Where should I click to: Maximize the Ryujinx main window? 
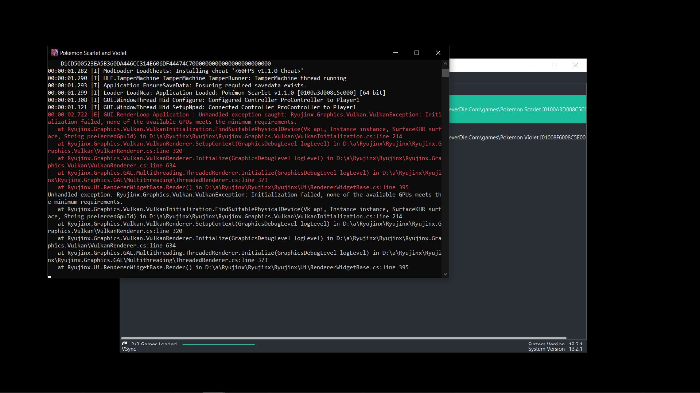[554, 65]
